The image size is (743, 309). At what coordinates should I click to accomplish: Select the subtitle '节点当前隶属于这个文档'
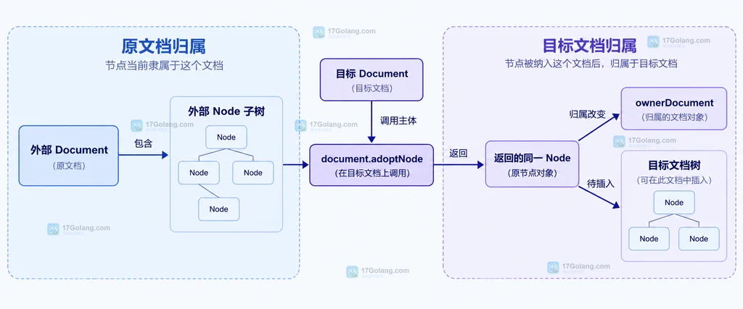pos(164,66)
